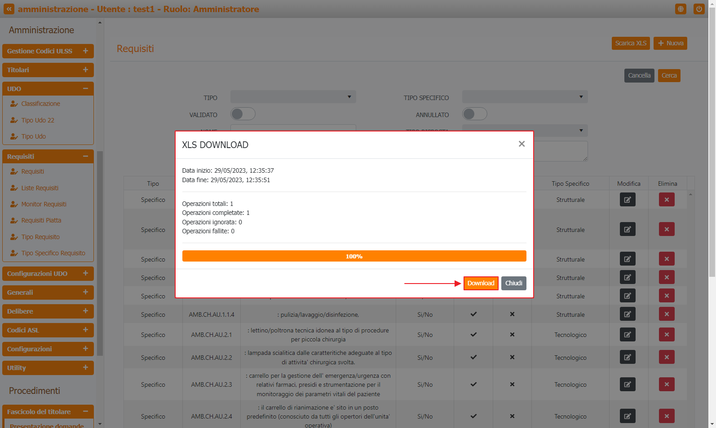Toggle the ANNULLATO switch
The height and width of the screenshot is (428, 716).
click(x=475, y=114)
